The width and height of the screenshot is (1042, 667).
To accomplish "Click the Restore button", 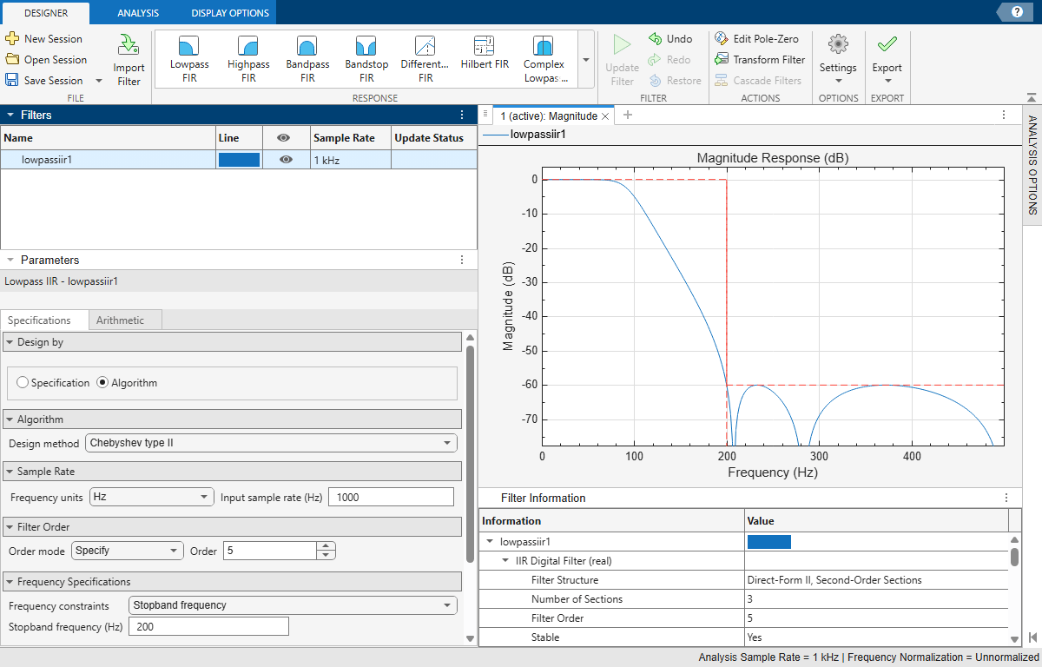I will point(676,81).
